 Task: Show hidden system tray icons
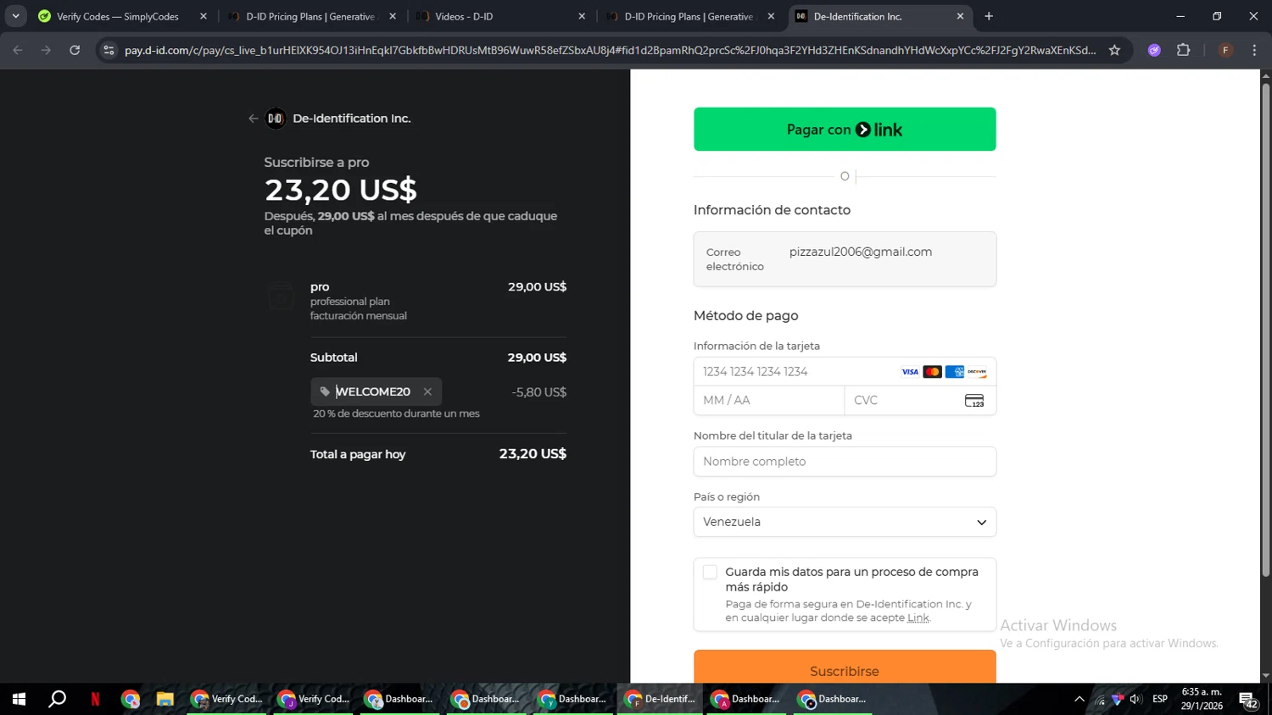coord(1079,699)
